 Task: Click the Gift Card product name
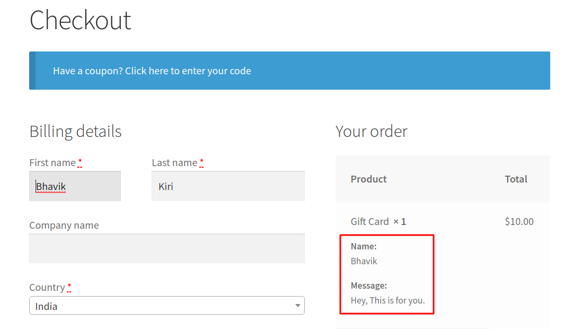click(x=370, y=221)
